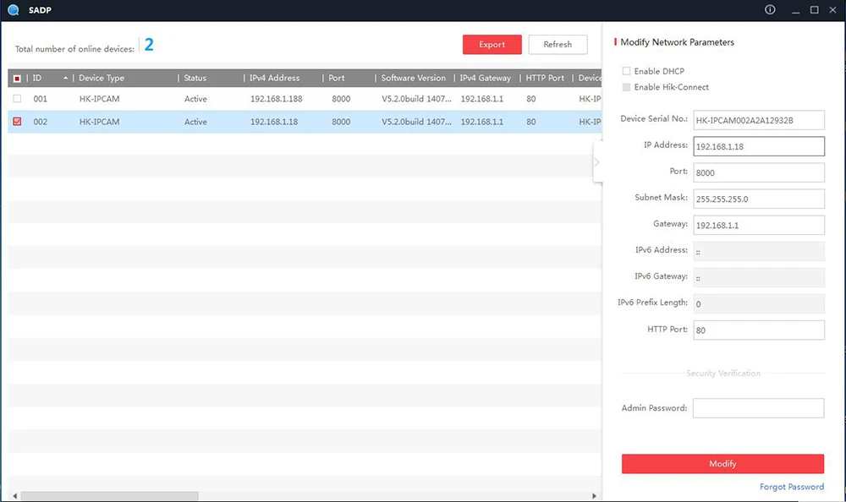Check the box for device 001
Viewport: 846px width, 502px height.
pos(17,99)
